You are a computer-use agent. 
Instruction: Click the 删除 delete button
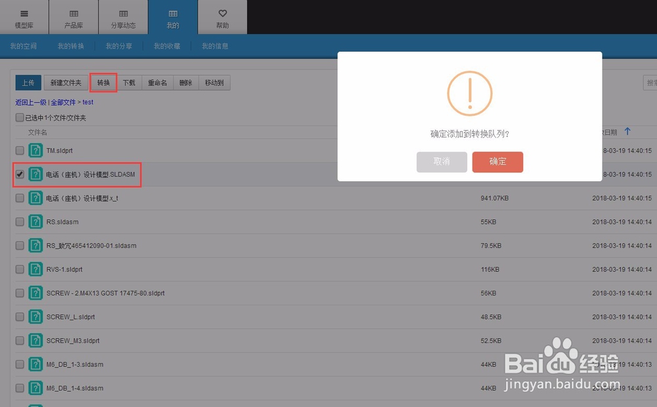pos(186,83)
